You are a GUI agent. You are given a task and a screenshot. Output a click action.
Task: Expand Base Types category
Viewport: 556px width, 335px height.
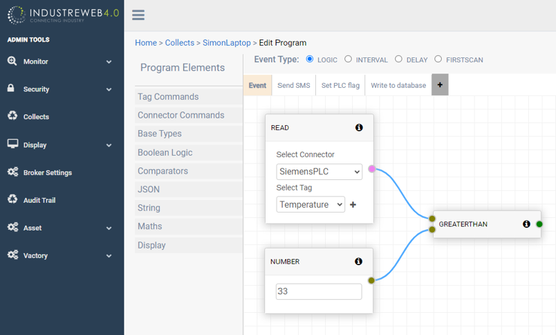point(189,134)
